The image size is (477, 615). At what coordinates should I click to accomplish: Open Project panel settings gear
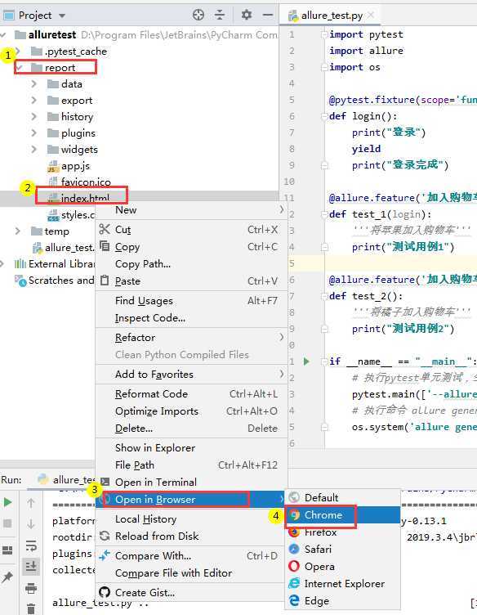coord(247,15)
